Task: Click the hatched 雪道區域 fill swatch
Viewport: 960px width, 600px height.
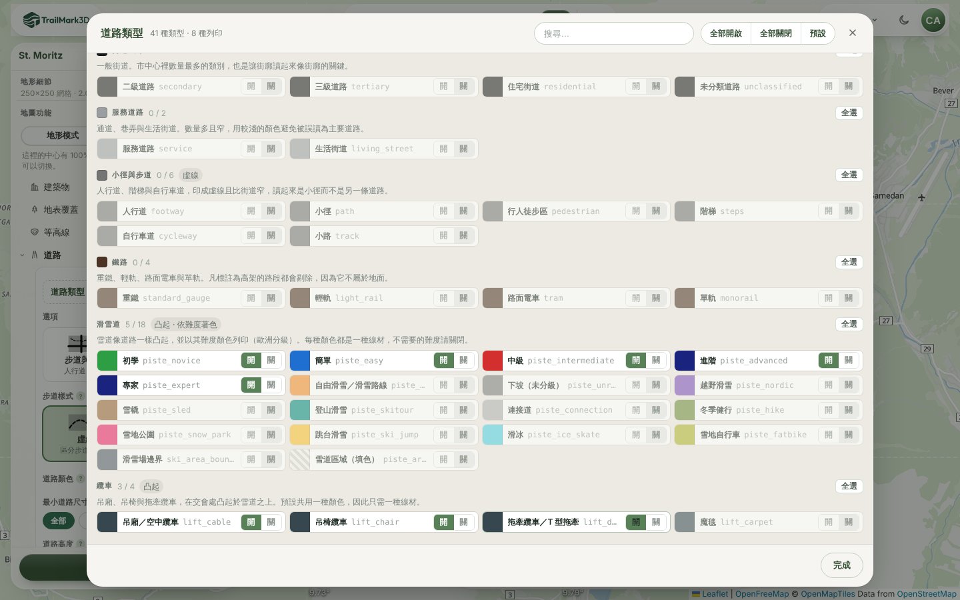Action: pos(300,459)
